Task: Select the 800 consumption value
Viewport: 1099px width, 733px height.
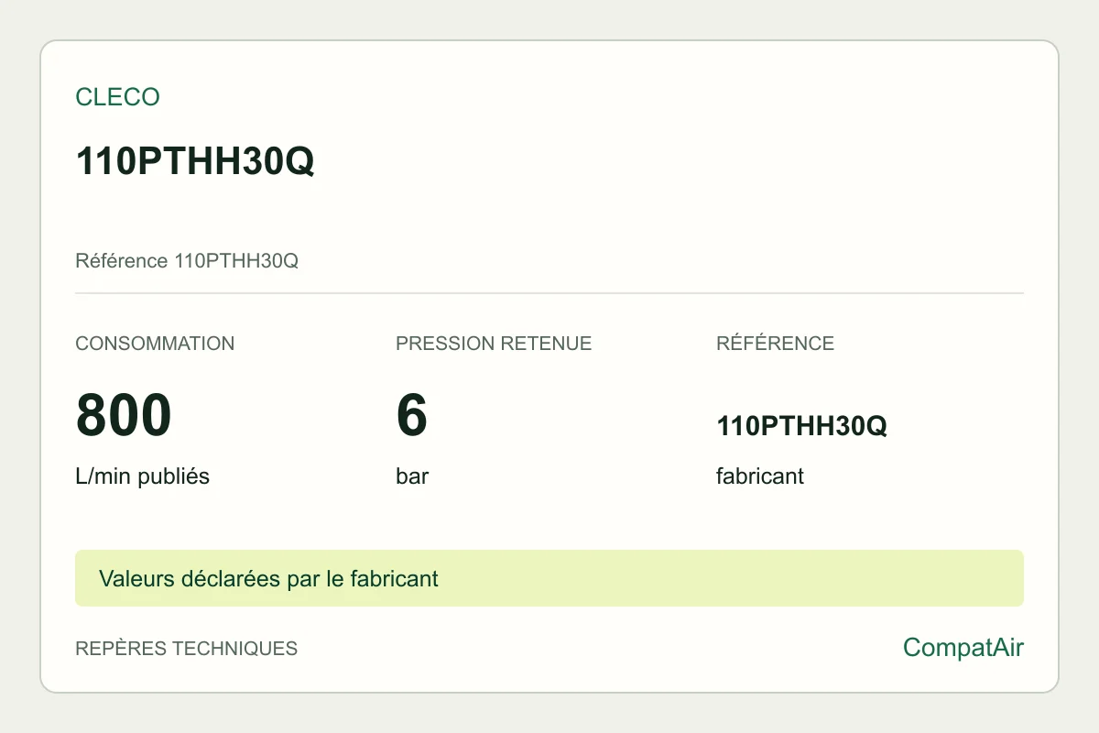Action: pos(124,415)
